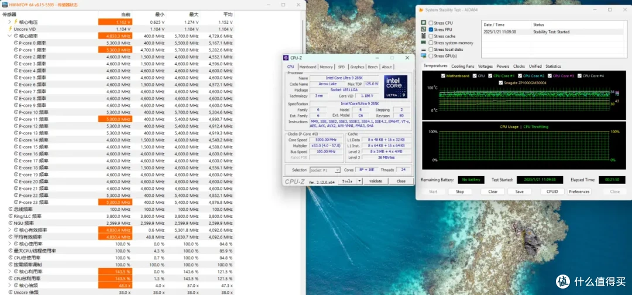The image size is (632, 295).
Task: Click the 平均 column header in HWiNFO
Action: click(228, 15)
